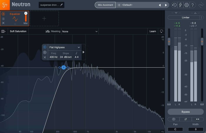206x133 pixels.
Task: Click the up triangle above output meter
Action: pos(195,13)
